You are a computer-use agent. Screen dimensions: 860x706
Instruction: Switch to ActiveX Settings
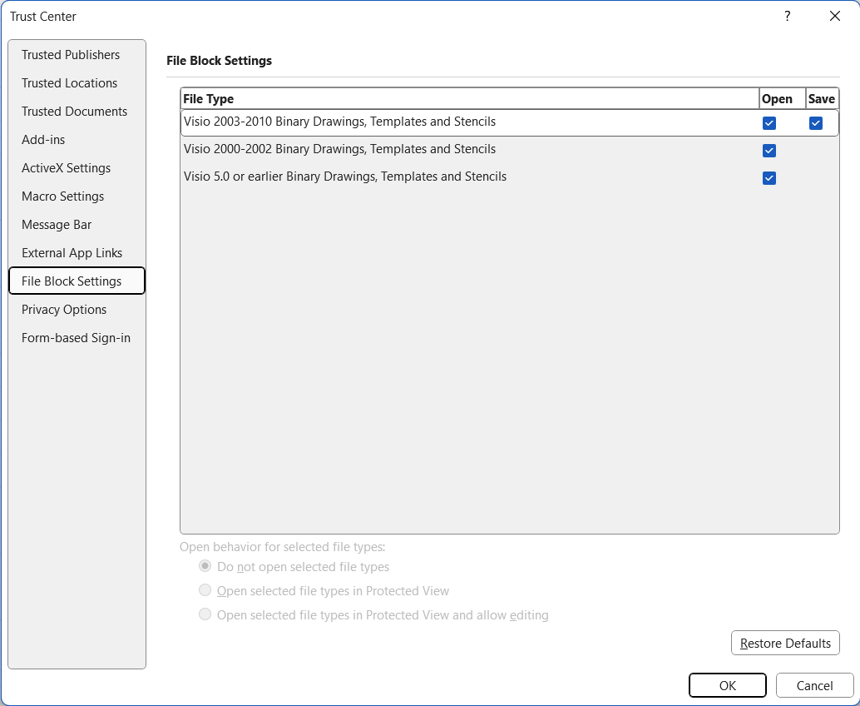[77, 168]
